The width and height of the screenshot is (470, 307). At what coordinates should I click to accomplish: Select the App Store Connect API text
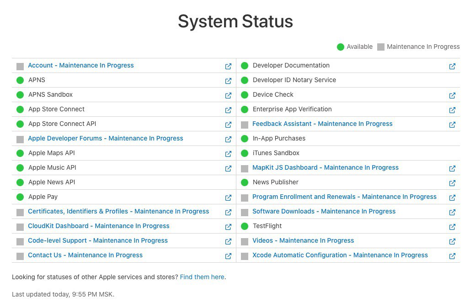[x=62, y=124]
